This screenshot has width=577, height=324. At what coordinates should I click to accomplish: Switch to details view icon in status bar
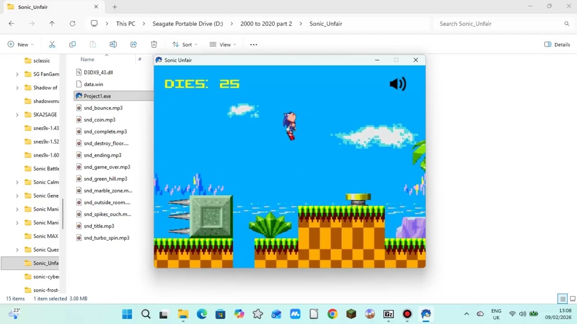tap(563, 299)
